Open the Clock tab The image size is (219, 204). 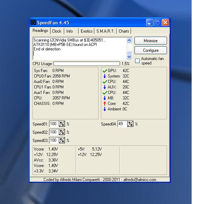(56, 31)
